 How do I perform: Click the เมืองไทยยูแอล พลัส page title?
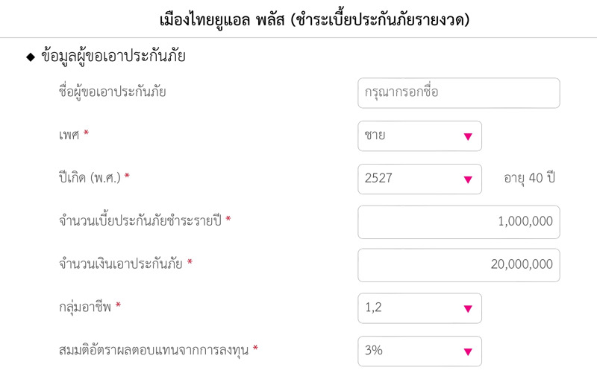click(314, 19)
